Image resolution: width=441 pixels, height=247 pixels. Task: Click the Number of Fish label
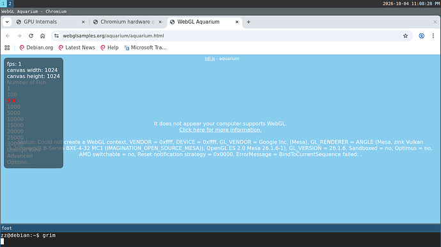click(x=26, y=82)
